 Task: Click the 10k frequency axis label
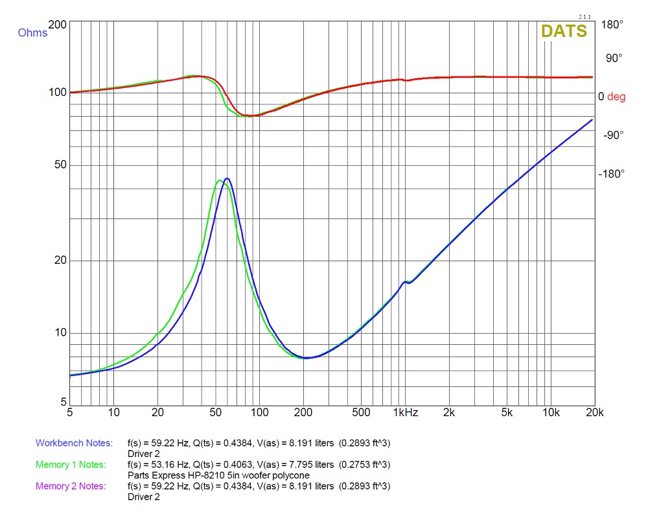[x=551, y=412]
